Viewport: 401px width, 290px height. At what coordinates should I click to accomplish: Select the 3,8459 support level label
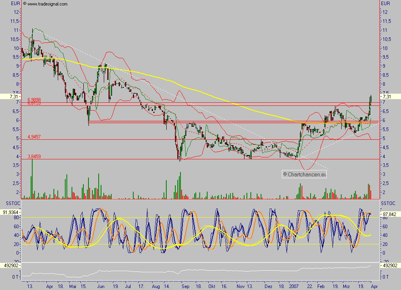pos(34,156)
